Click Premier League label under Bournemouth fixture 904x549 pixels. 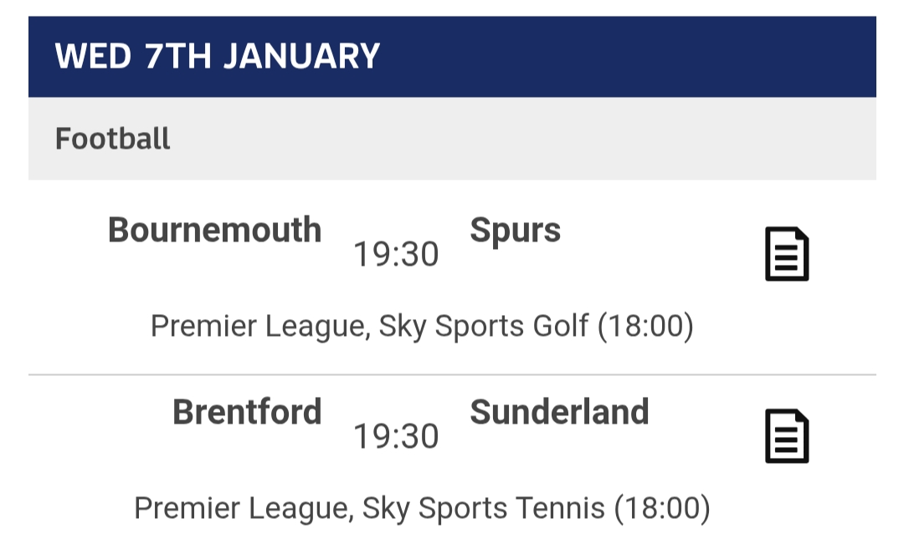[259, 326]
